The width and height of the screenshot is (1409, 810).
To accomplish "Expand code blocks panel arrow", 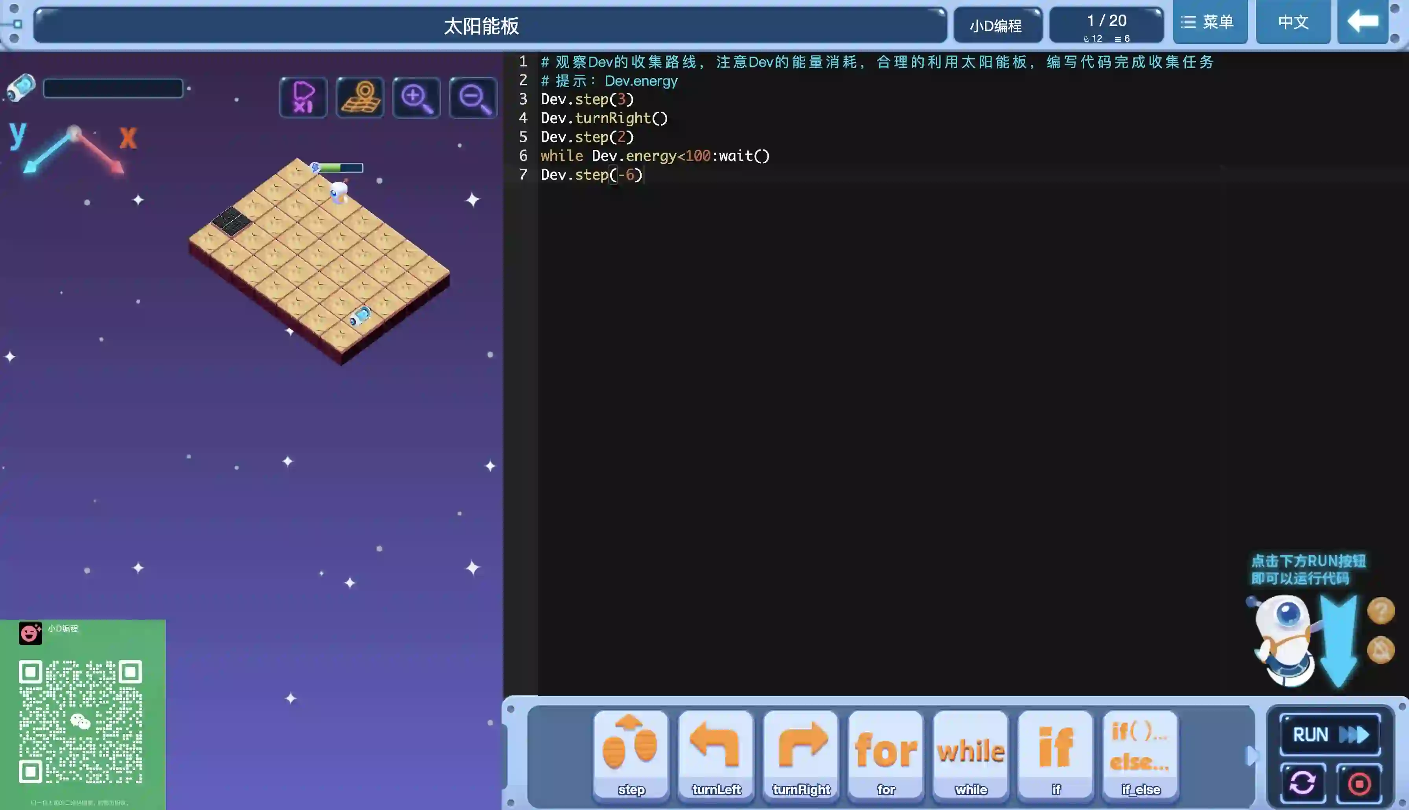I will click(1251, 755).
